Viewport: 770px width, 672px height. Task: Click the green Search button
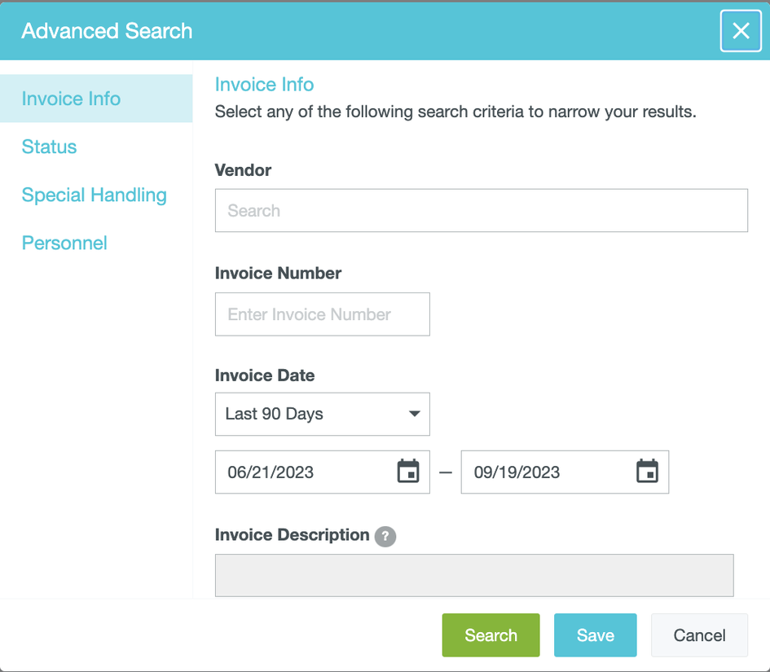pos(491,635)
